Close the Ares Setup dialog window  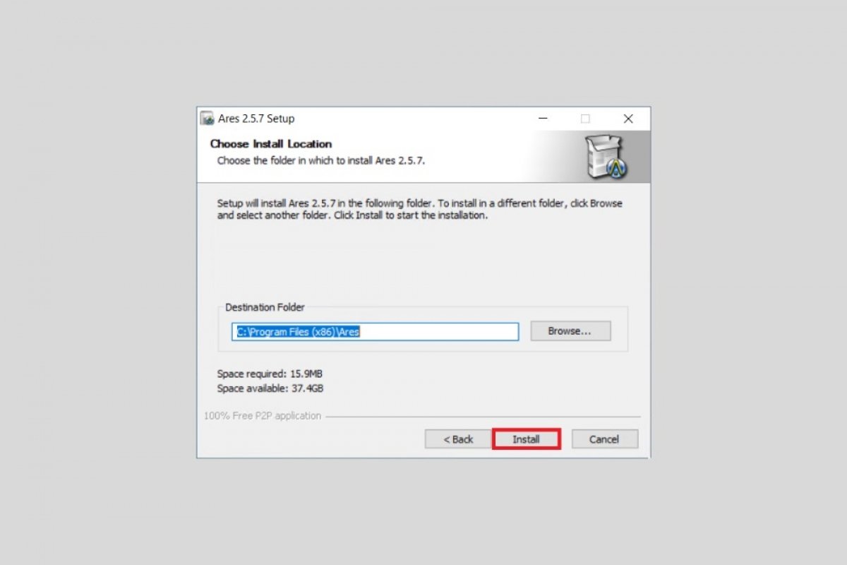pos(628,119)
